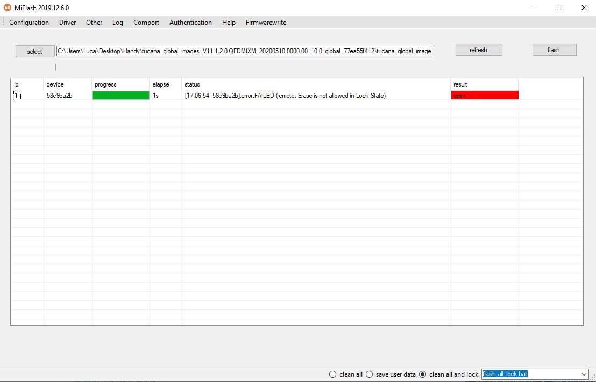This screenshot has width=596, height=382.
Task: Maximize the MiFlash window
Action: 559,8
